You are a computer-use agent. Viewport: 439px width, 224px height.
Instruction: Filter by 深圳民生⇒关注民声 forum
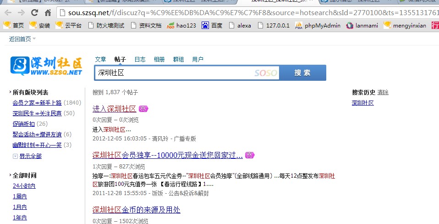coord(37,113)
